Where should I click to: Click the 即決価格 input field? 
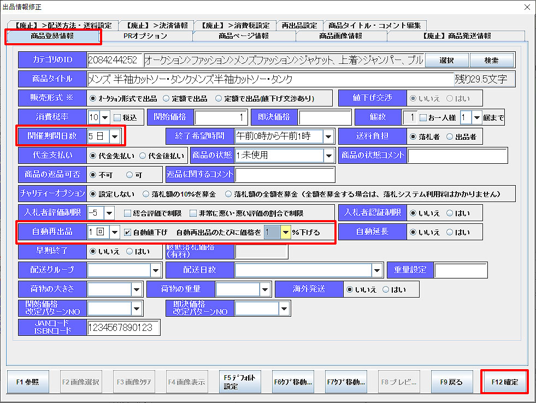(325, 117)
